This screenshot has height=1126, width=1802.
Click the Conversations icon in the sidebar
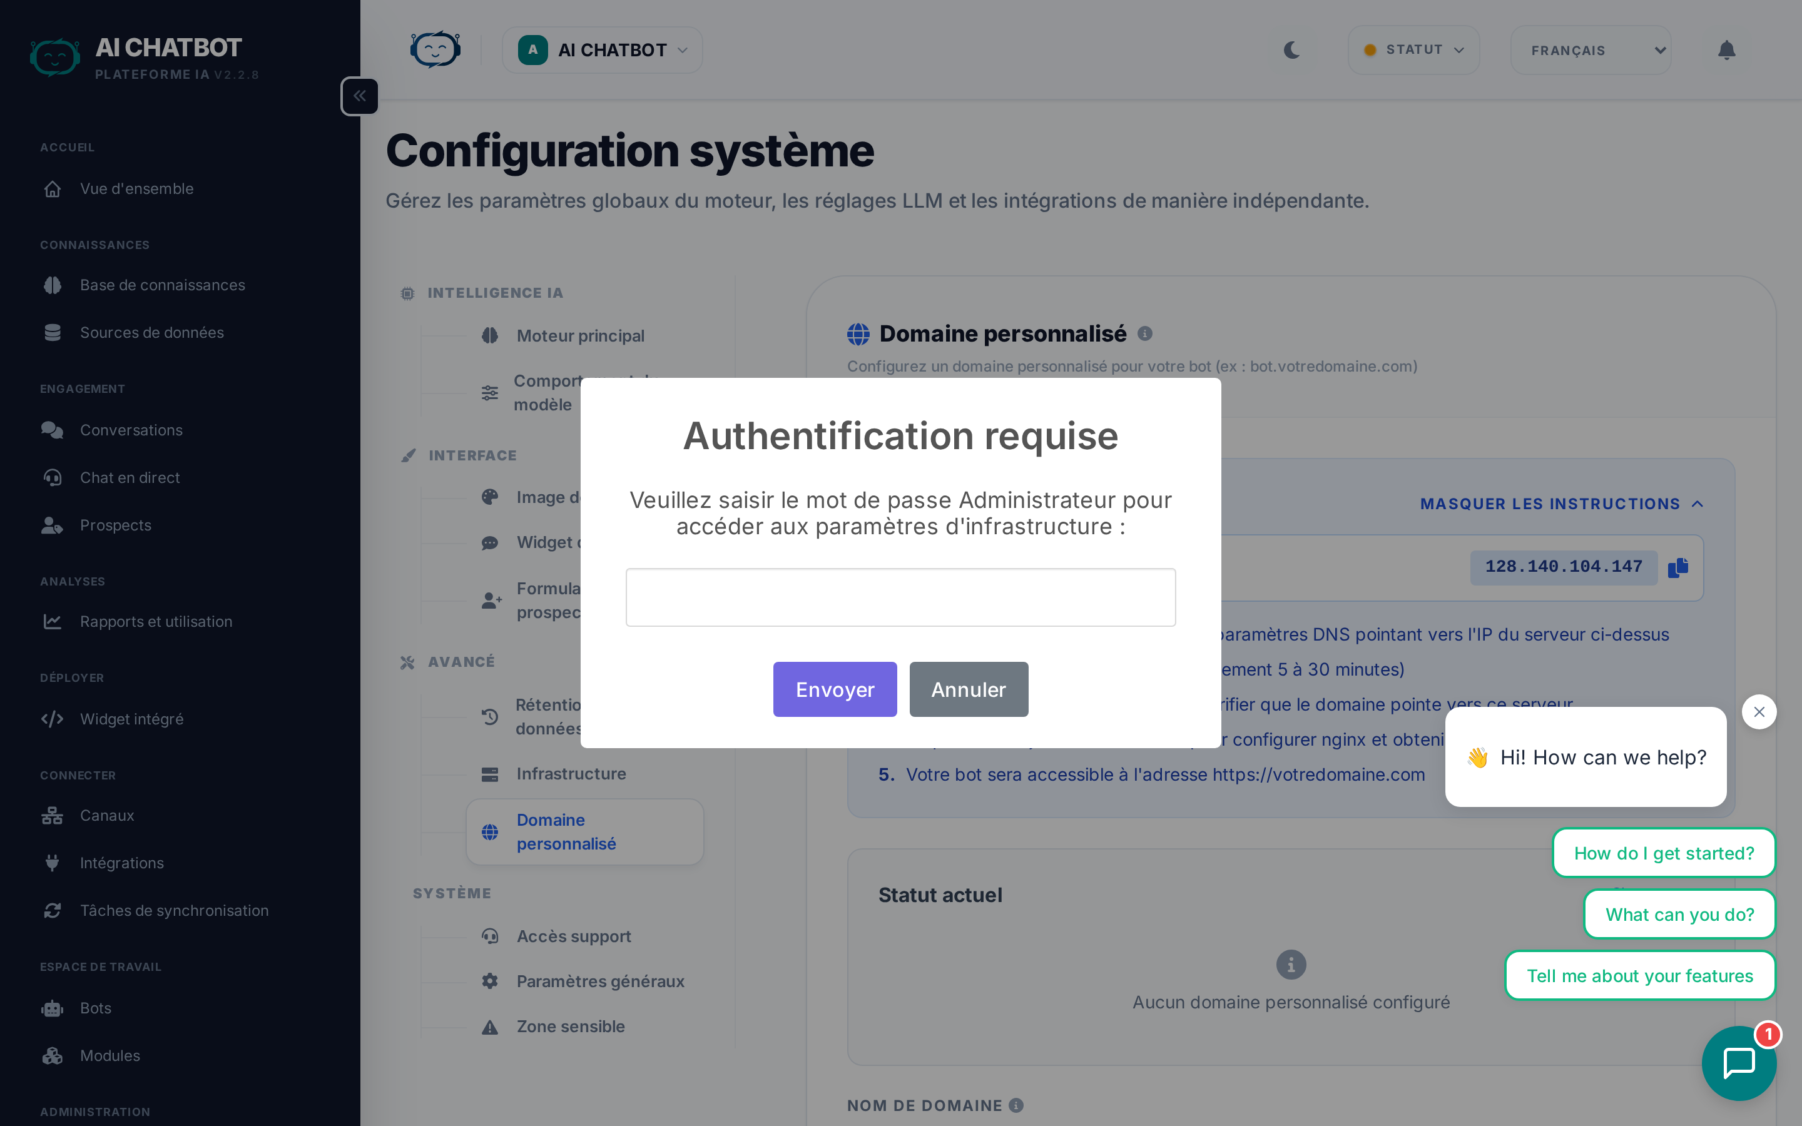[x=52, y=430]
